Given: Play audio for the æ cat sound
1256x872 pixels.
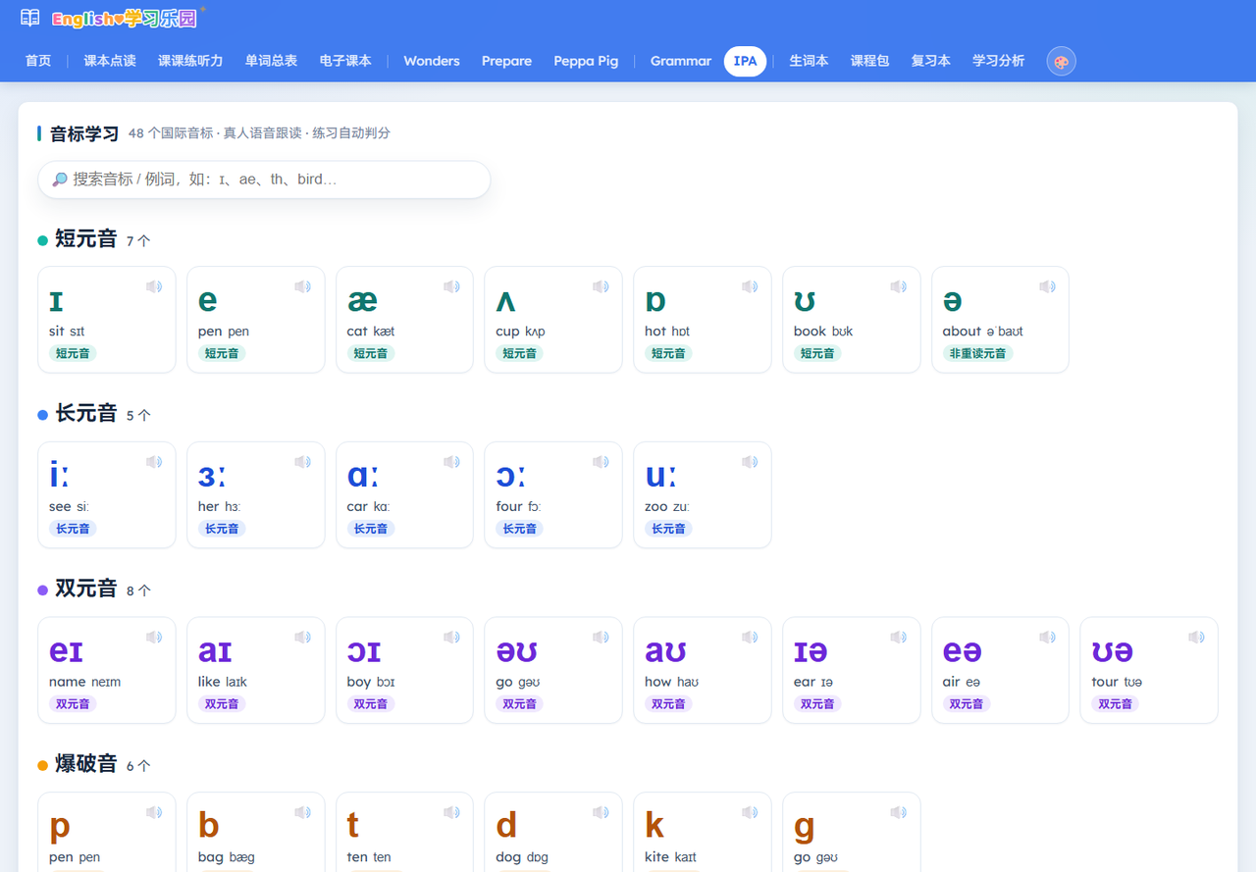Looking at the screenshot, I should point(451,286).
